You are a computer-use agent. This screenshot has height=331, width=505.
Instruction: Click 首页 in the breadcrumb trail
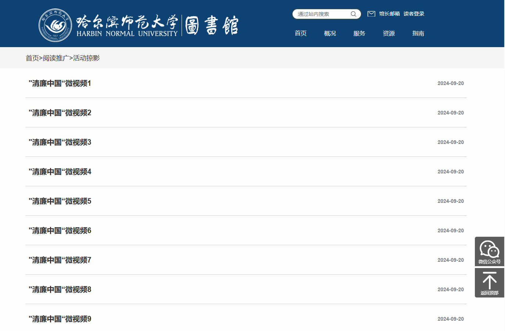32,58
